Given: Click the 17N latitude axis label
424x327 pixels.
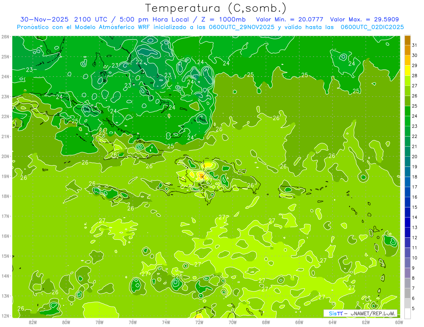Looking at the screenshot, I should pyautogui.click(x=5, y=216).
